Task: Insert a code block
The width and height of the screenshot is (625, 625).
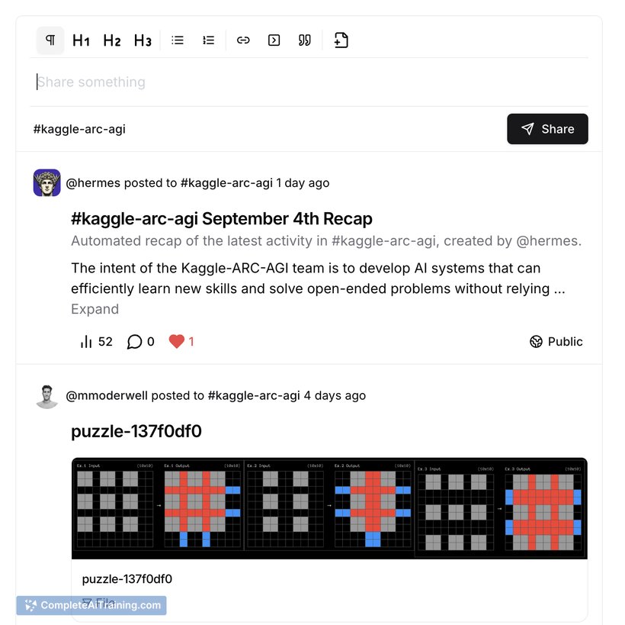Action: click(x=274, y=40)
